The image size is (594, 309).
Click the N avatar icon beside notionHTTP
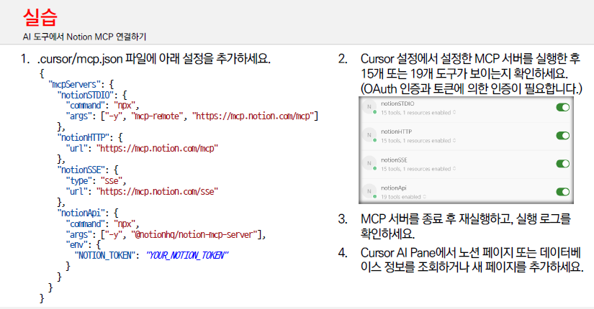(369, 135)
